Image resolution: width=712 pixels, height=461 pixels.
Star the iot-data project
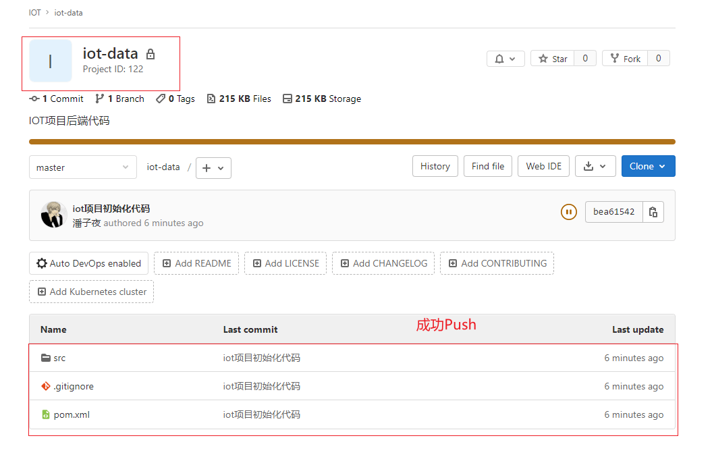click(553, 59)
